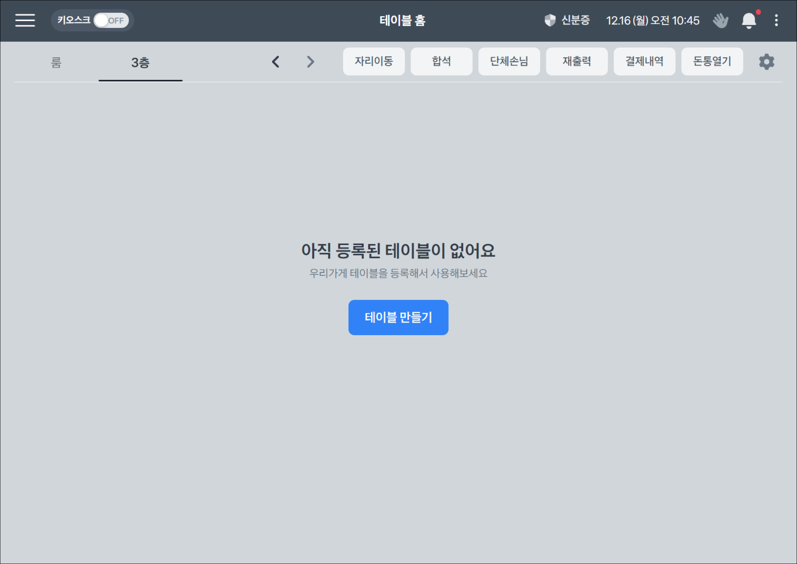This screenshot has height=564, width=797.
Task: Click the 재출력 reprint button
Action: pyautogui.click(x=576, y=61)
